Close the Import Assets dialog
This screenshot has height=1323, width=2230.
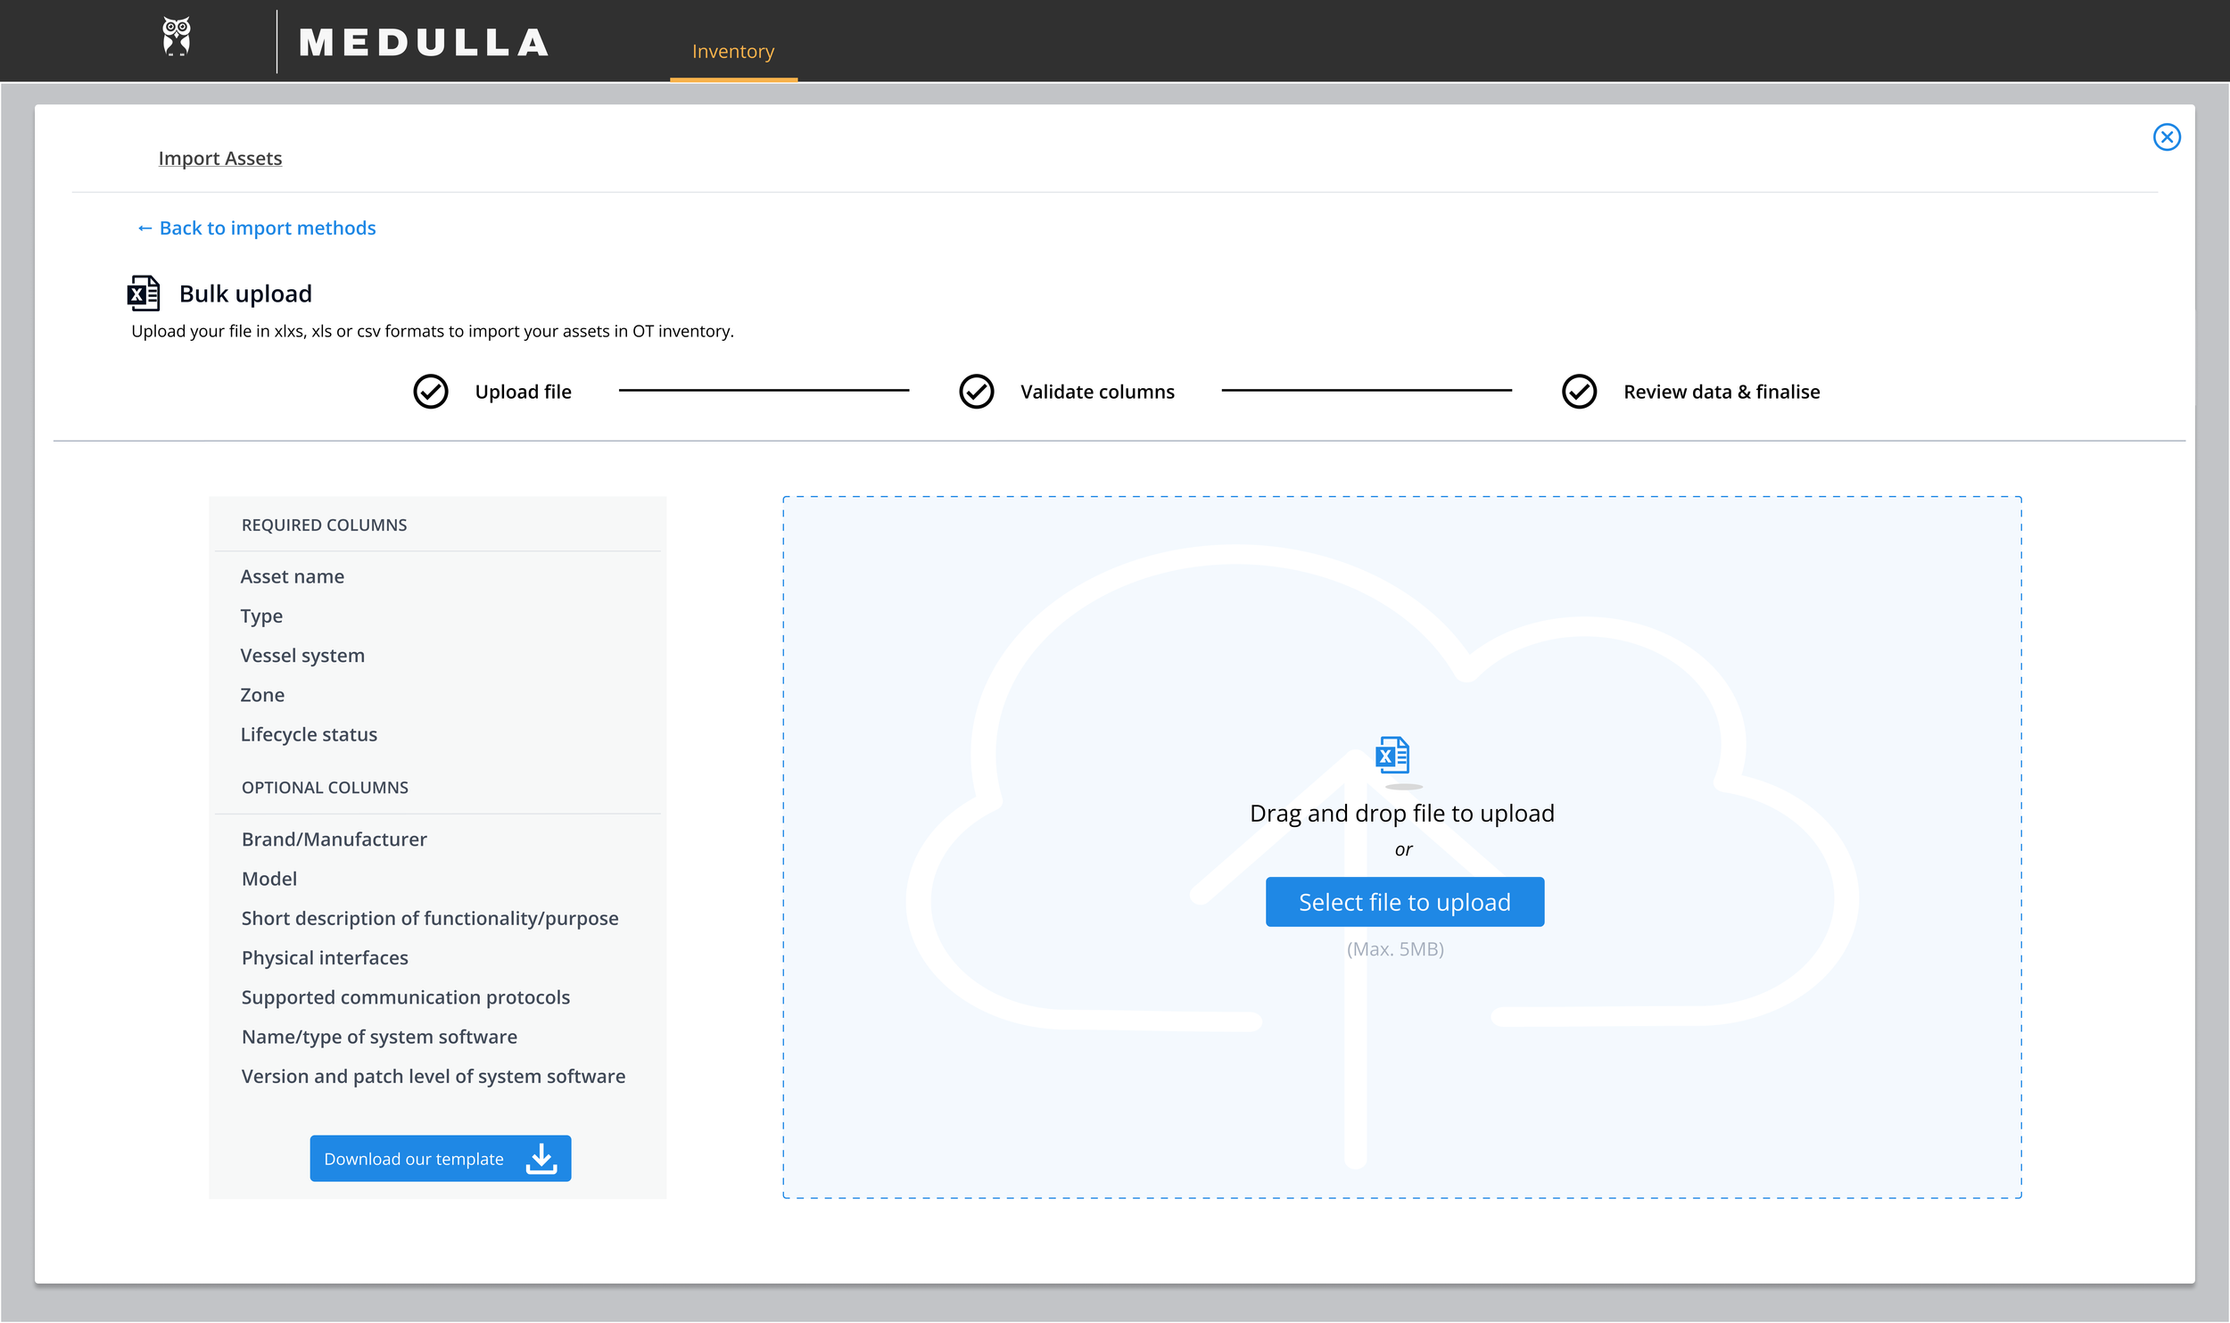[x=2166, y=136]
